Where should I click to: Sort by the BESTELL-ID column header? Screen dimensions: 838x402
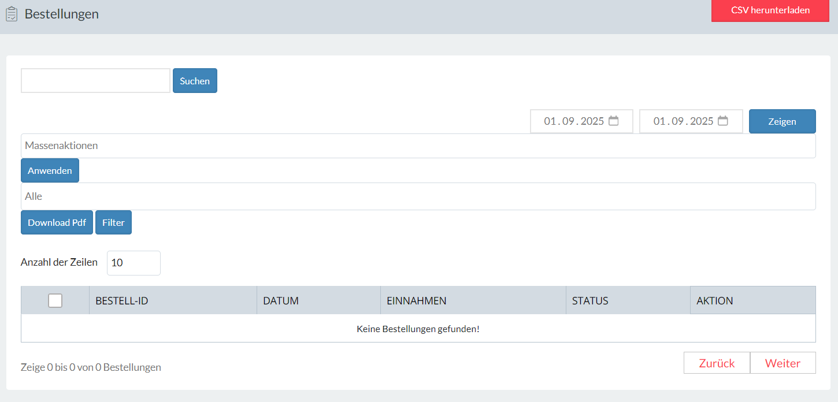click(121, 300)
